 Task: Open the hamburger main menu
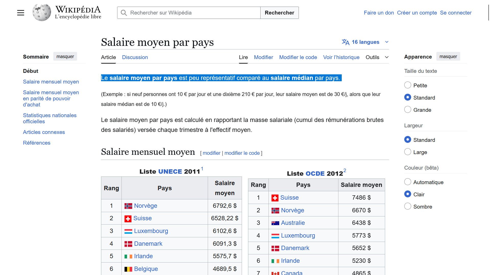click(21, 13)
